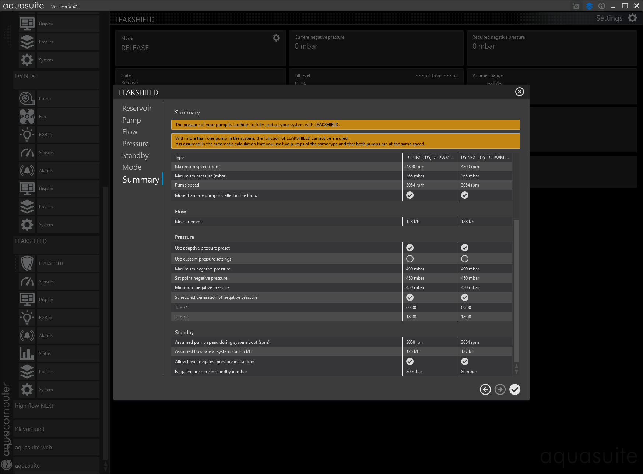Open LEAKSHIELD Status chart icon
Screen dimensions: 643x474
coord(27,354)
